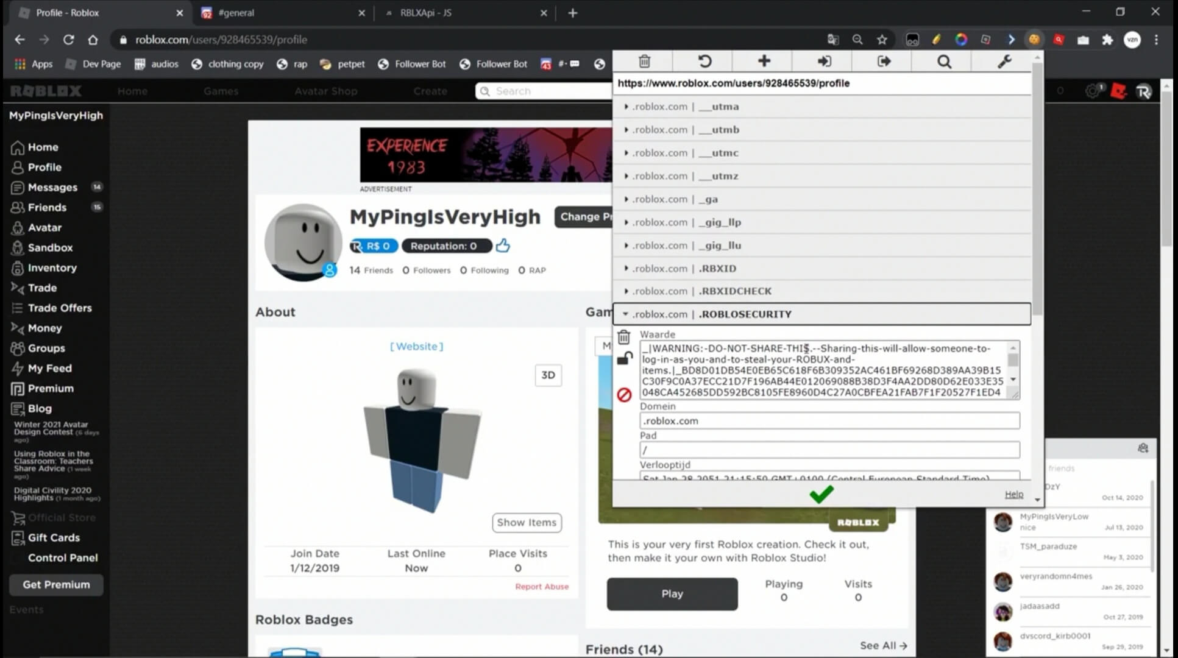Expand the _ga cookie entry
This screenshot has width=1178, height=658.
(626, 198)
